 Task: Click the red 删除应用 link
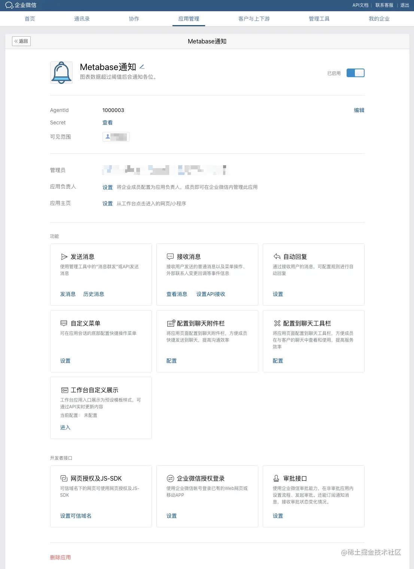tap(60, 557)
